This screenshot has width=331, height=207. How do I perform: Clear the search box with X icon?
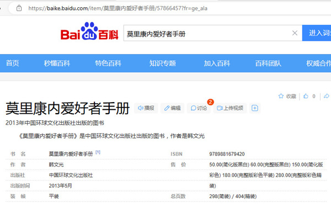click(x=295, y=33)
